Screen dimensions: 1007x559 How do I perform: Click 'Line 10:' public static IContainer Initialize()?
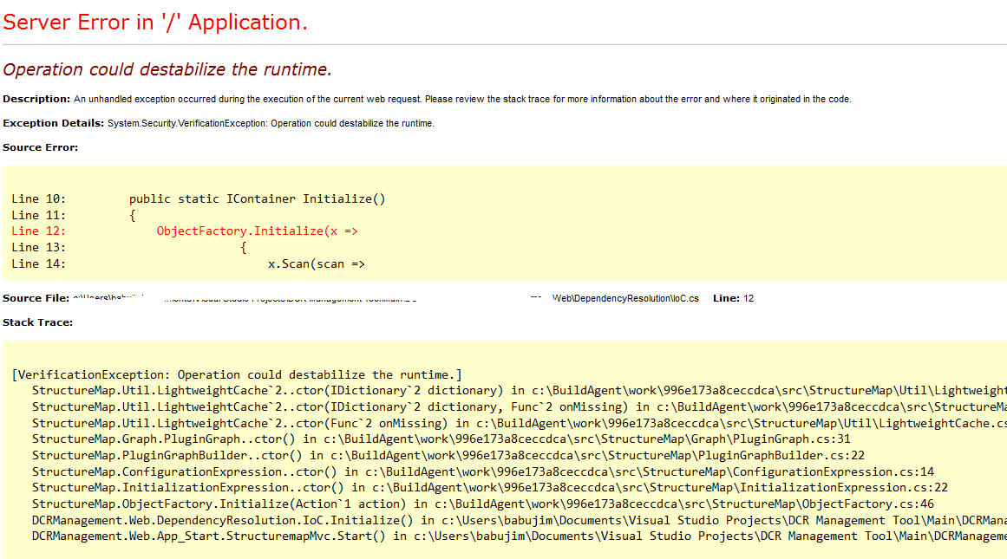[199, 199]
